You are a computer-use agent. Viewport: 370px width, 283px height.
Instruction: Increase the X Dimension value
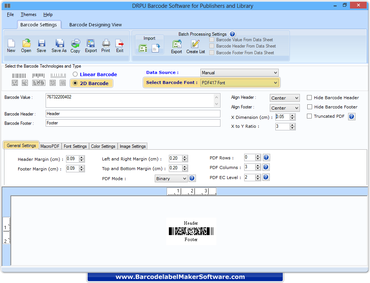point(292,115)
